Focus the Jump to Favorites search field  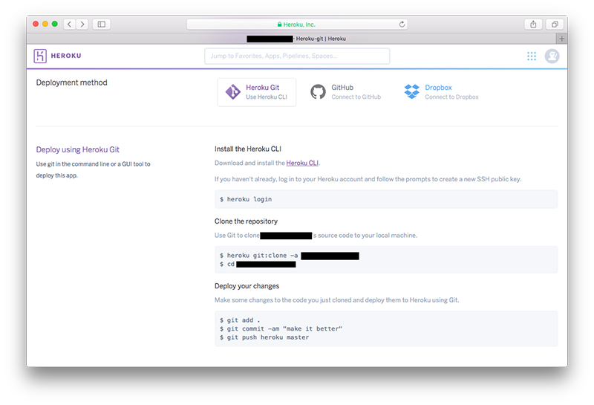point(297,56)
